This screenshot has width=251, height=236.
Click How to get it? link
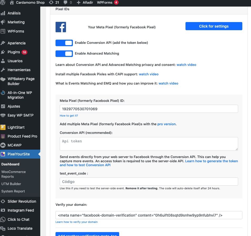pos(69,116)
